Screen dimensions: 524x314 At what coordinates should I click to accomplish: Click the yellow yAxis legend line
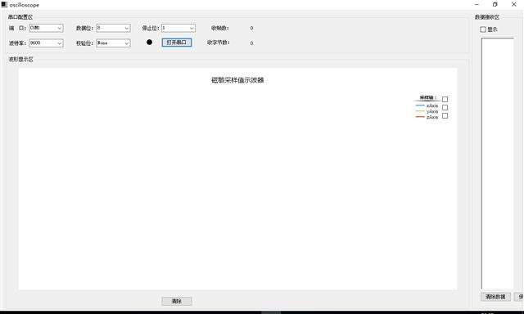click(420, 111)
